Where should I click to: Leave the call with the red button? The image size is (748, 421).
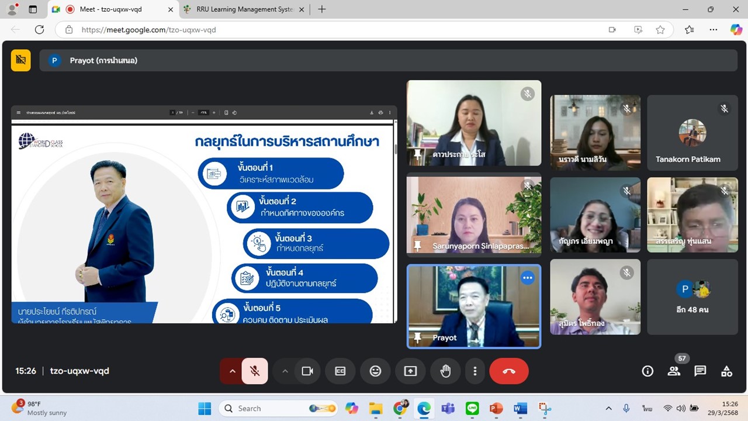509,371
